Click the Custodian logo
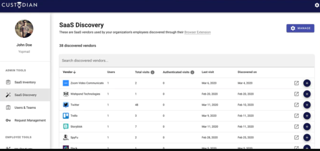 [19, 5]
